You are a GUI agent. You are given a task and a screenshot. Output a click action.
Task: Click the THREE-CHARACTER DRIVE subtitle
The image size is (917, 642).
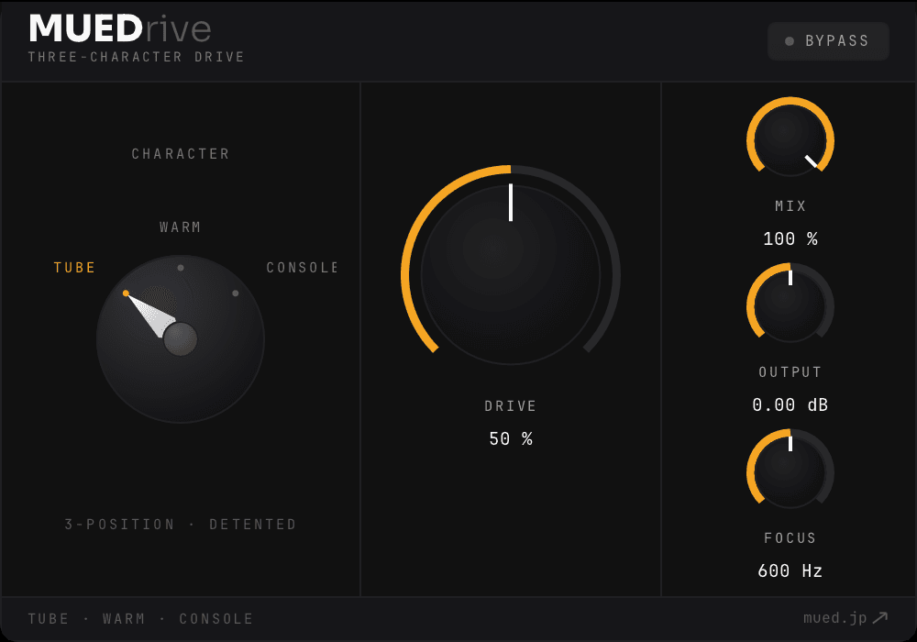click(137, 57)
